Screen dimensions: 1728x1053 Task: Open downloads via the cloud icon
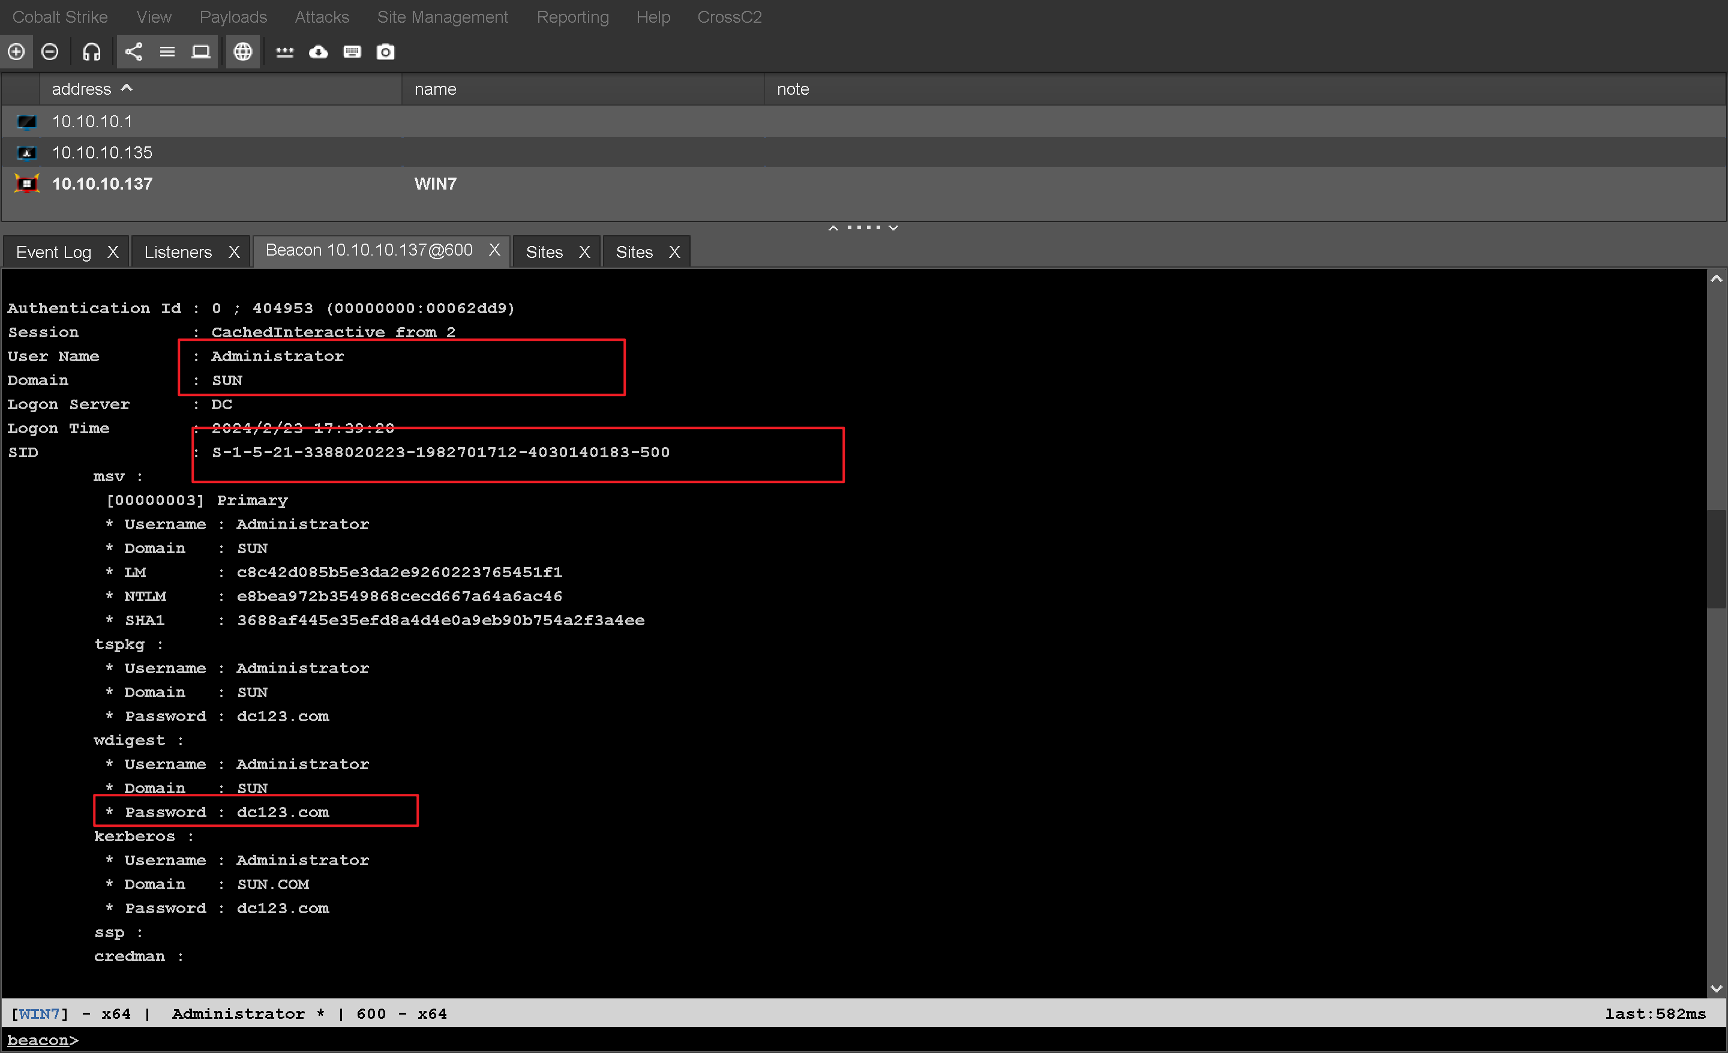[319, 52]
